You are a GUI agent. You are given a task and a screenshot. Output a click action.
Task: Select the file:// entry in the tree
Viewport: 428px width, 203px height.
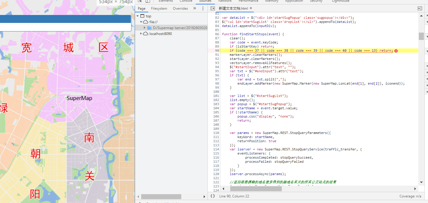click(x=154, y=22)
